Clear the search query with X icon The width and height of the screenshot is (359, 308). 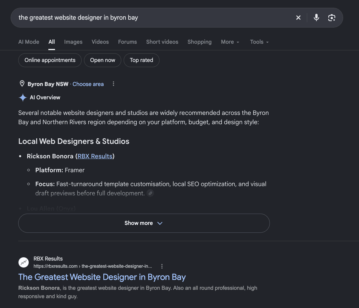coord(298,18)
